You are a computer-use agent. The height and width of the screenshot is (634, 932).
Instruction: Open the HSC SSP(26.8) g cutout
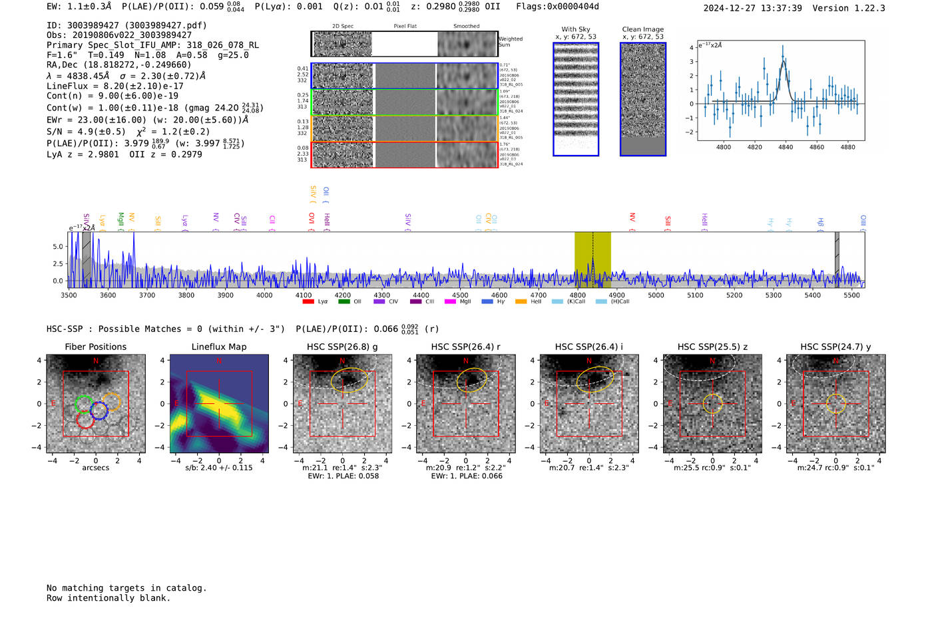[x=342, y=404]
